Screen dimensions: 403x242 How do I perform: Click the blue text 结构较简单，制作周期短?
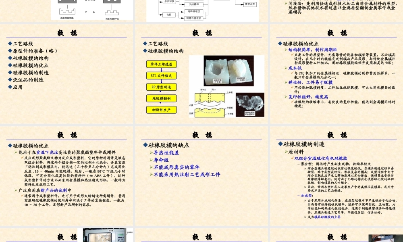click(313, 50)
